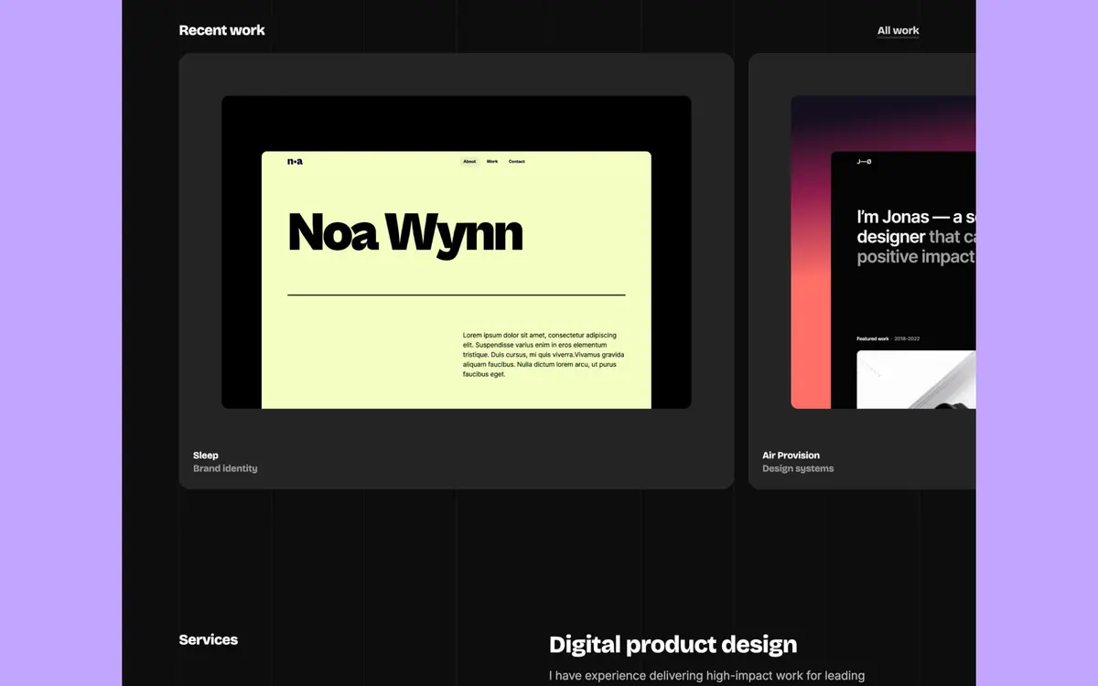Click the Noa Wynn headline text
Screen dimensions: 1098x686
click(x=404, y=232)
